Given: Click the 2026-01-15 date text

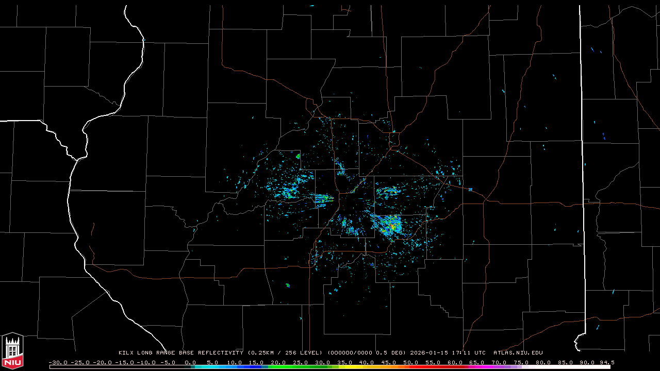Looking at the screenshot, I should 430,353.
